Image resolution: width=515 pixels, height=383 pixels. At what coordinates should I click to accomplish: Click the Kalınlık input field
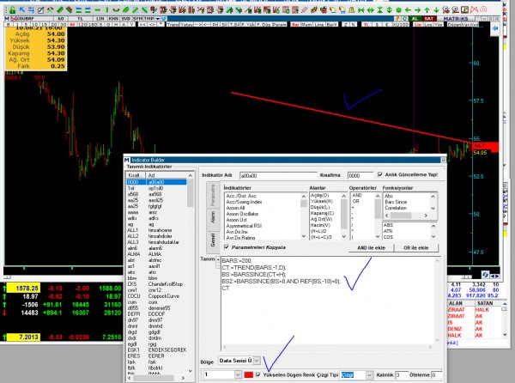pyautogui.click(x=401, y=374)
